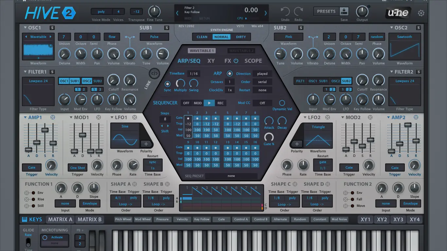
Task: Start the sequencer with the play button
Action: click(x=209, y=103)
